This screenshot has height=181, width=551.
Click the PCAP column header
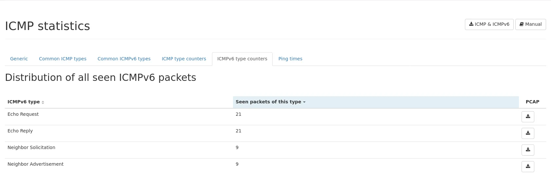click(x=532, y=102)
